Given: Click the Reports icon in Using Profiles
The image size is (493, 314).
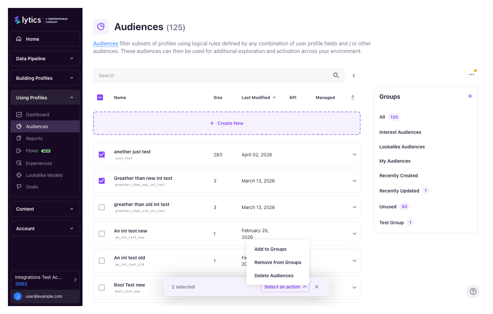Looking at the screenshot, I should 19,138.
